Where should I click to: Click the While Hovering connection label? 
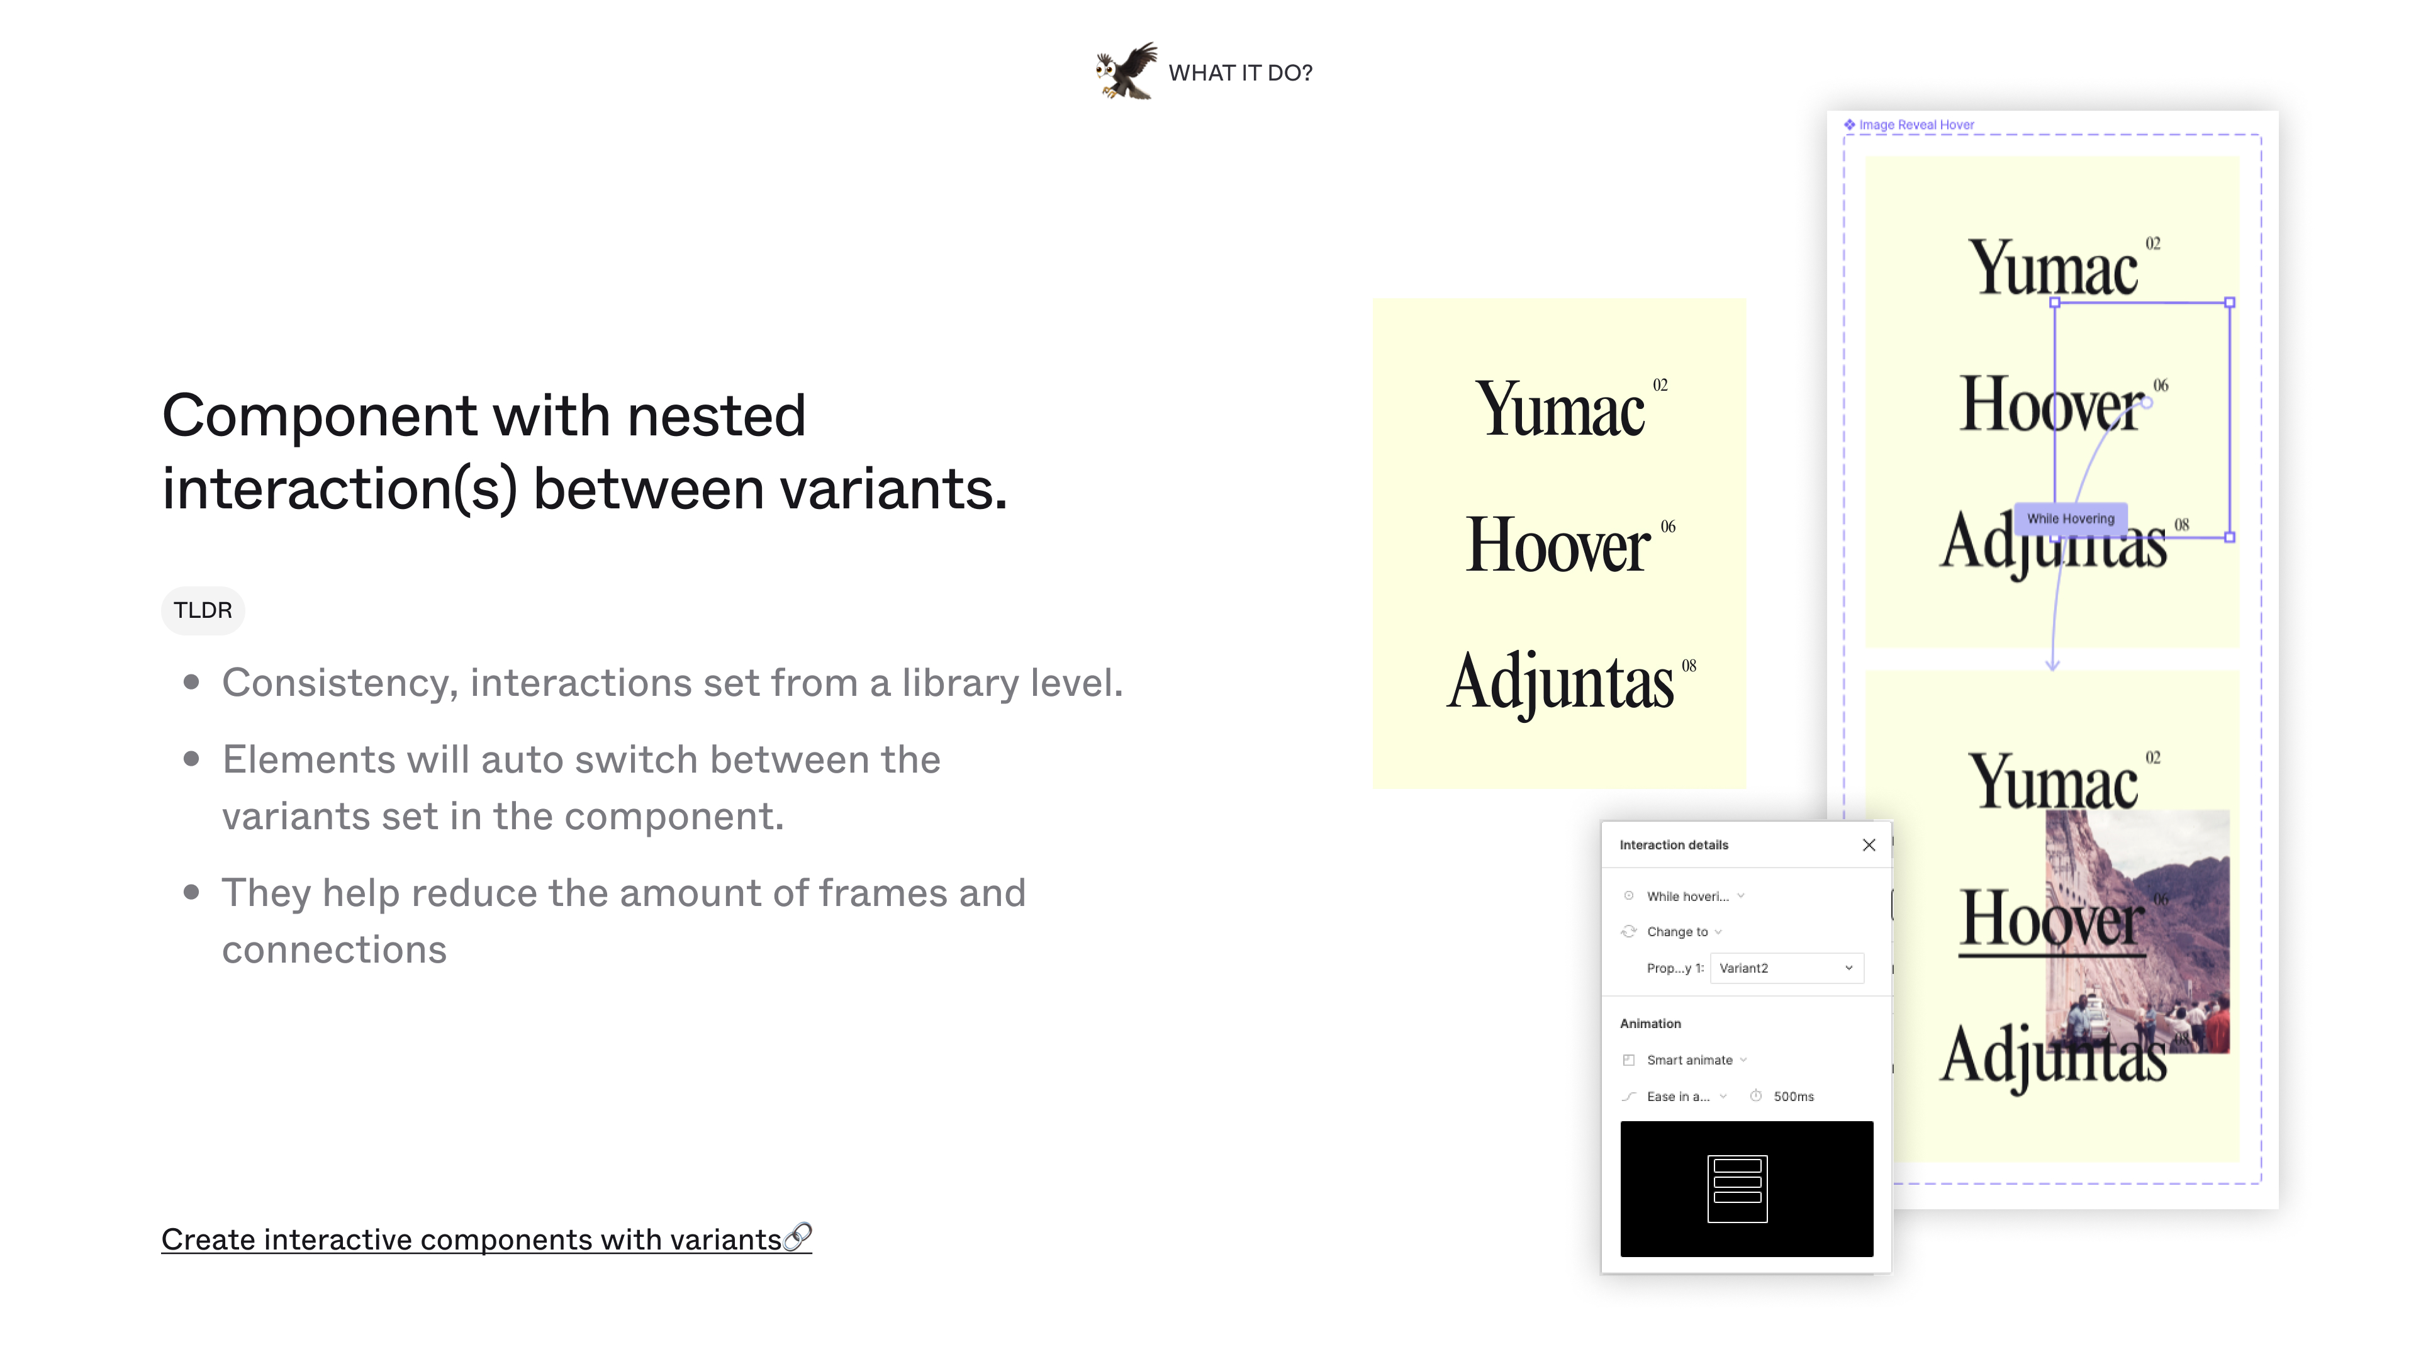click(x=2070, y=518)
